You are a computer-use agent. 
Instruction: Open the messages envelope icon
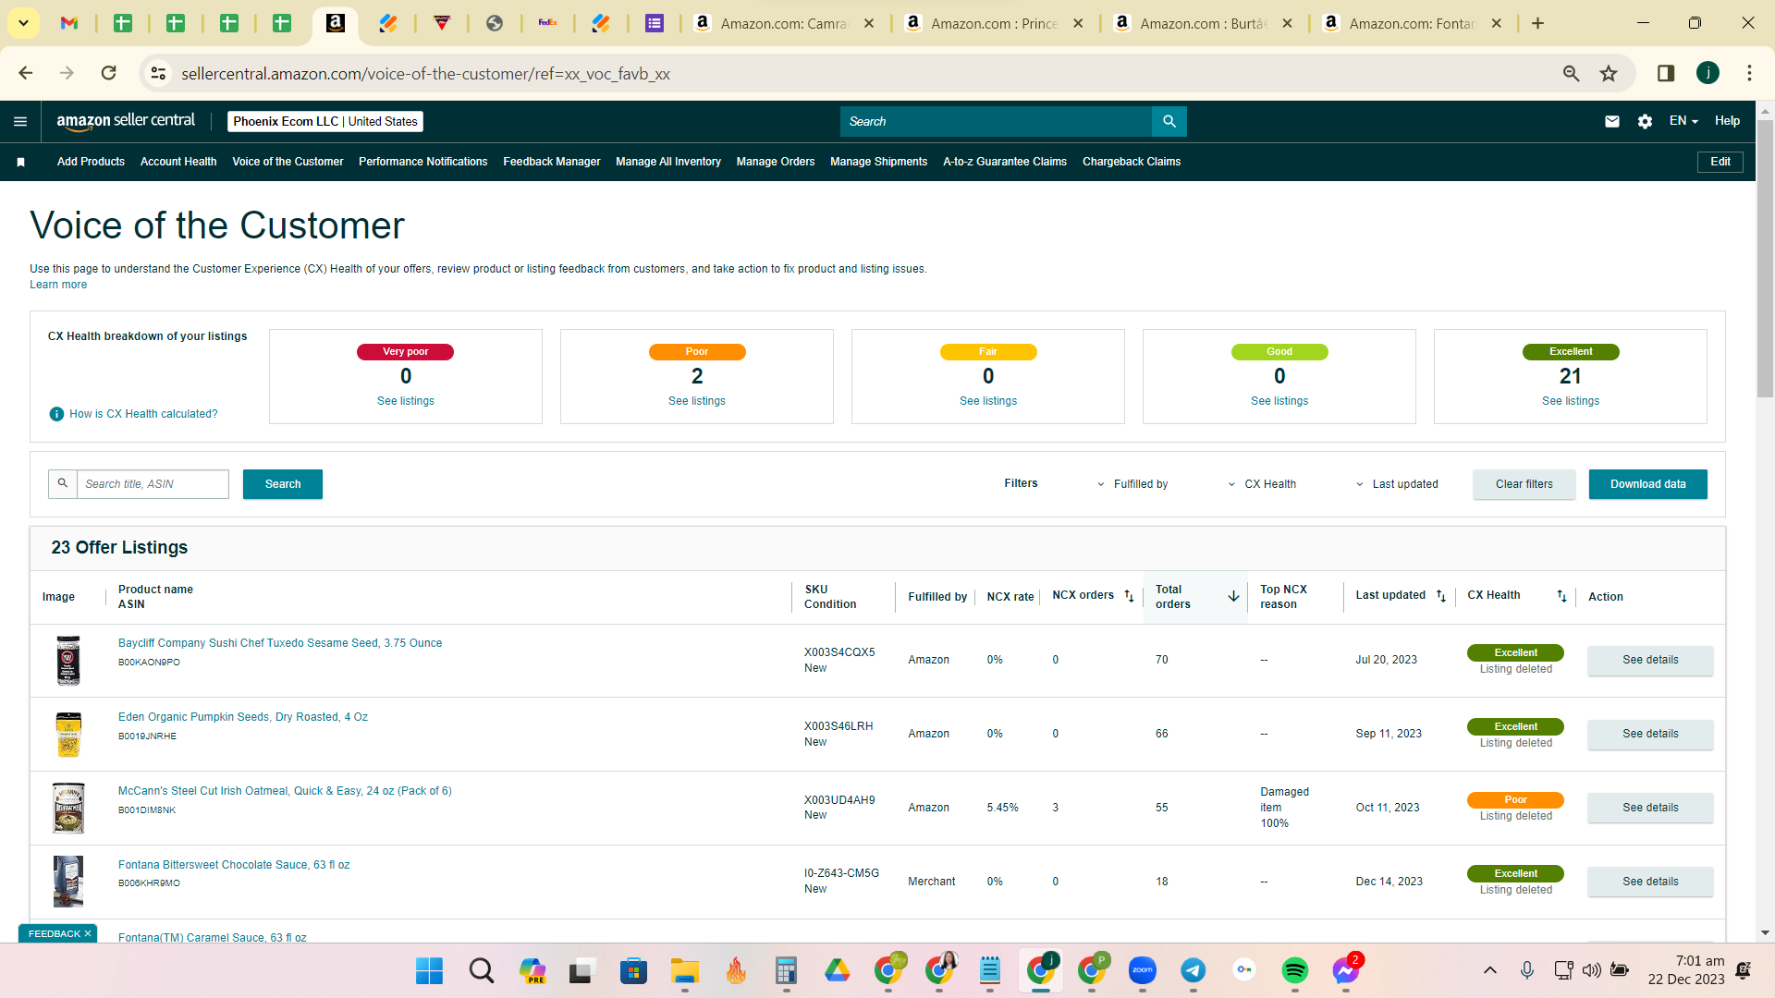click(x=1612, y=121)
